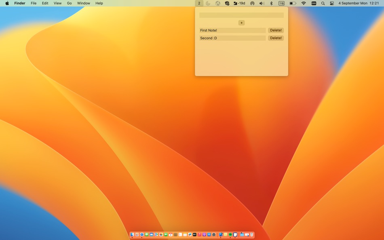Open System Settings from the Dock
The width and height of the screenshot is (384, 240).
coord(214,234)
